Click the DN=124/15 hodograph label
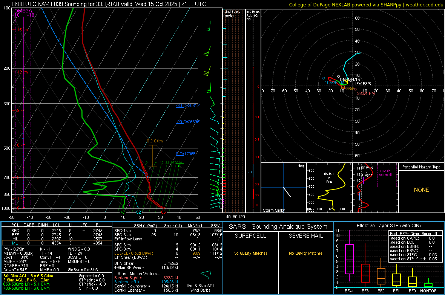Image resolution: width=445 pixels, height=295 pixels. click(350, 80)
